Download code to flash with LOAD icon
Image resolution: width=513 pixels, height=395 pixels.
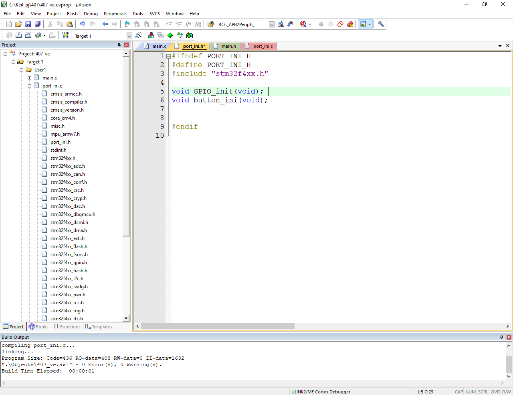coord(65,35)
